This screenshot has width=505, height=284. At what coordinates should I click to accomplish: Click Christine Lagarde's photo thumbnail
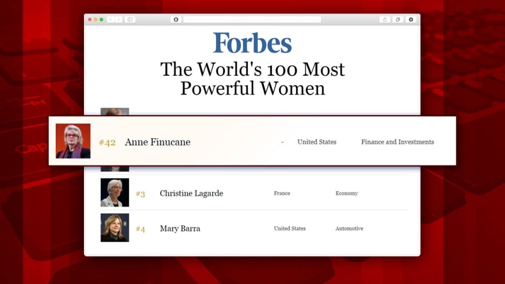click(115, 192)
